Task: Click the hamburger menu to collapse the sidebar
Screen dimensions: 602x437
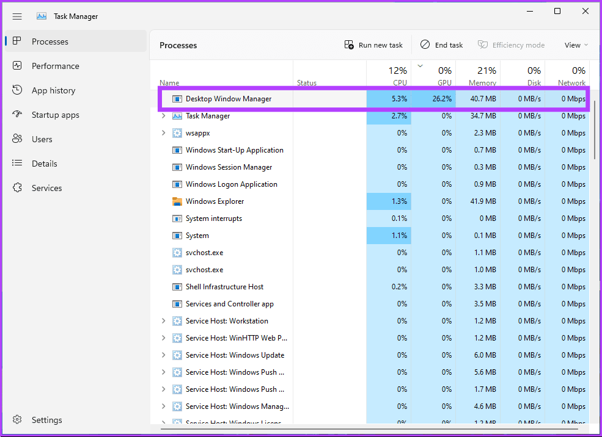Action: tap(17, 16)
